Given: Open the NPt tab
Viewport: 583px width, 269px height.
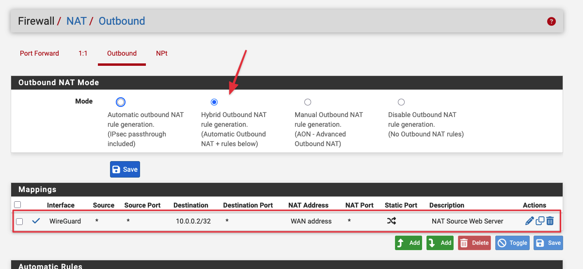Looking at the screenshot, I should (162, 53).
